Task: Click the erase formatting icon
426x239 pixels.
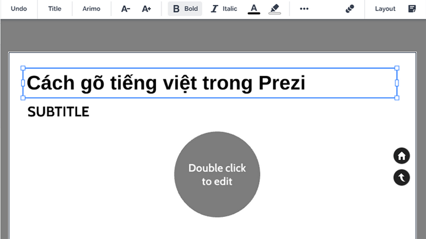Action: pos(350,9)
